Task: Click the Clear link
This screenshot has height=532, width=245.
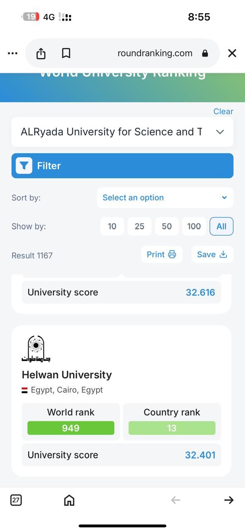Action: coord(223,111)
